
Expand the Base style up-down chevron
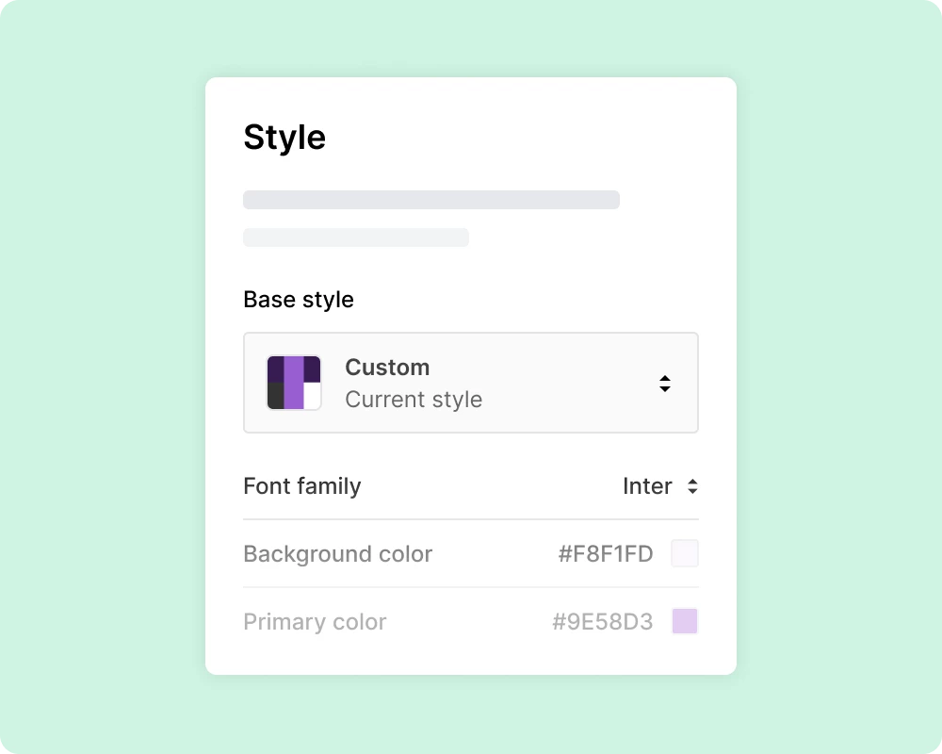[664, 383]
